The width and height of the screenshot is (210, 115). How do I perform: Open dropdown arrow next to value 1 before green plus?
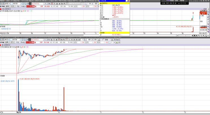coord(114,42)
